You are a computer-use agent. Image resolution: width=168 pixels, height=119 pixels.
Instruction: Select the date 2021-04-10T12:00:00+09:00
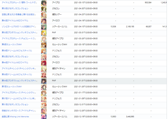pyautogui.click(x=86, y=26)
